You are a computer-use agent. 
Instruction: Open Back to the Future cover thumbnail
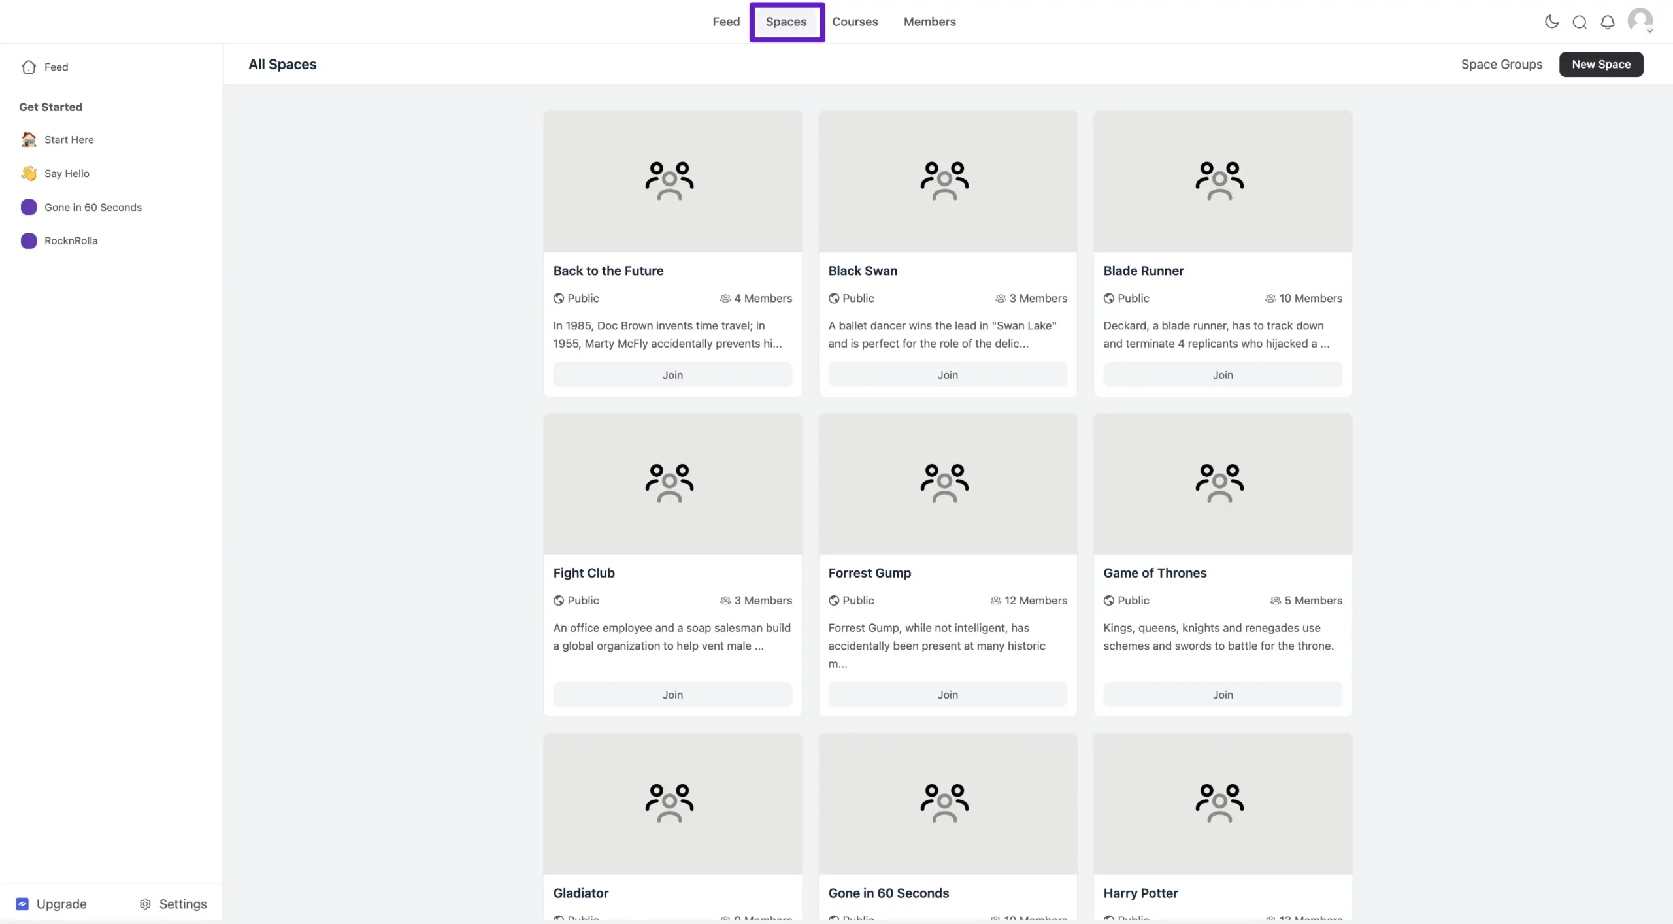[x=672, y=181]
